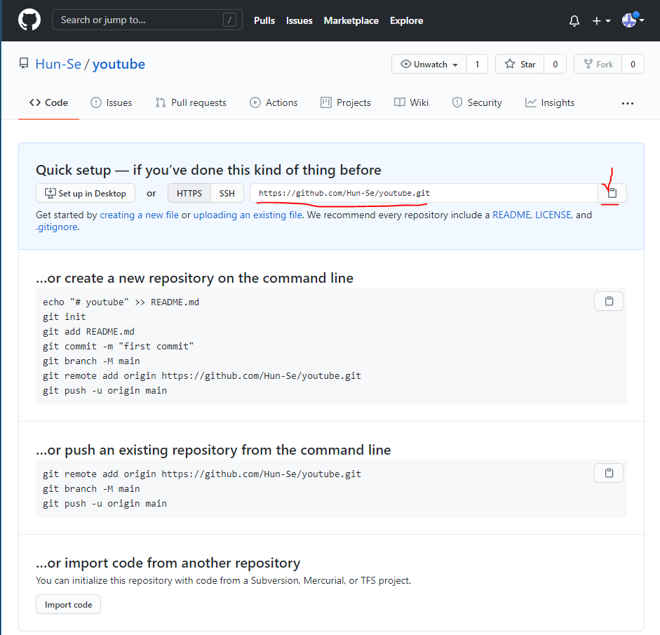660x635 pixels.
Task: Expand the Unwatch dropdown
Action: [x=429, y=64]
